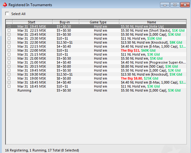This screenshot has height=153, width=191.
Task: Sort by the Game Type column header
Action: [99, 22]
